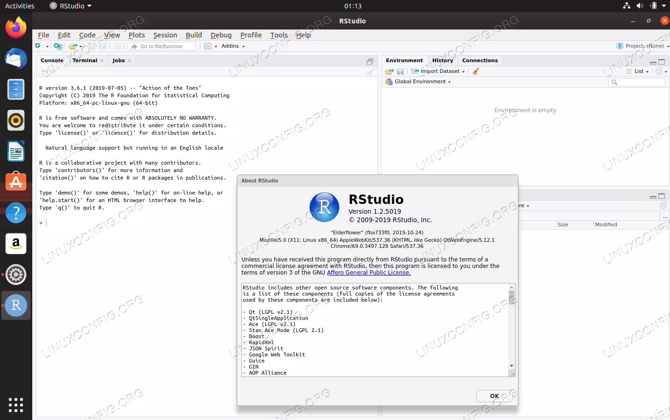The width and height of the screenshot is (670, 420).
Task: Open an existing file via the folder icon
Action: [73, 46]
